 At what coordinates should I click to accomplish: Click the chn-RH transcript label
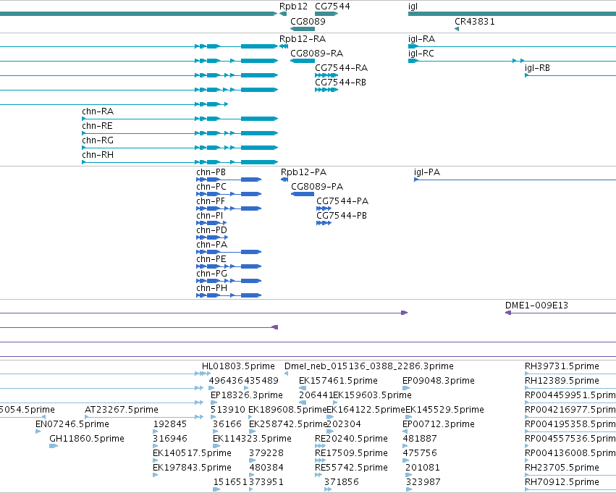(x=98, y=155)
